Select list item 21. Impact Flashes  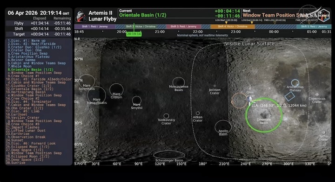[23, 127]
